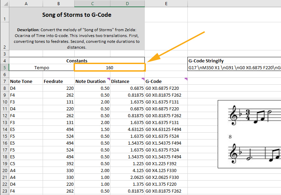
Task: Select Distance 0.6875 in row 11
Action: click(x=127, y=109)
